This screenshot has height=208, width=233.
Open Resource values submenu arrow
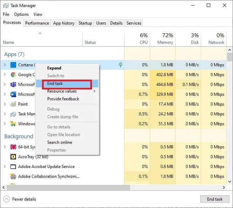click(94, 91)
